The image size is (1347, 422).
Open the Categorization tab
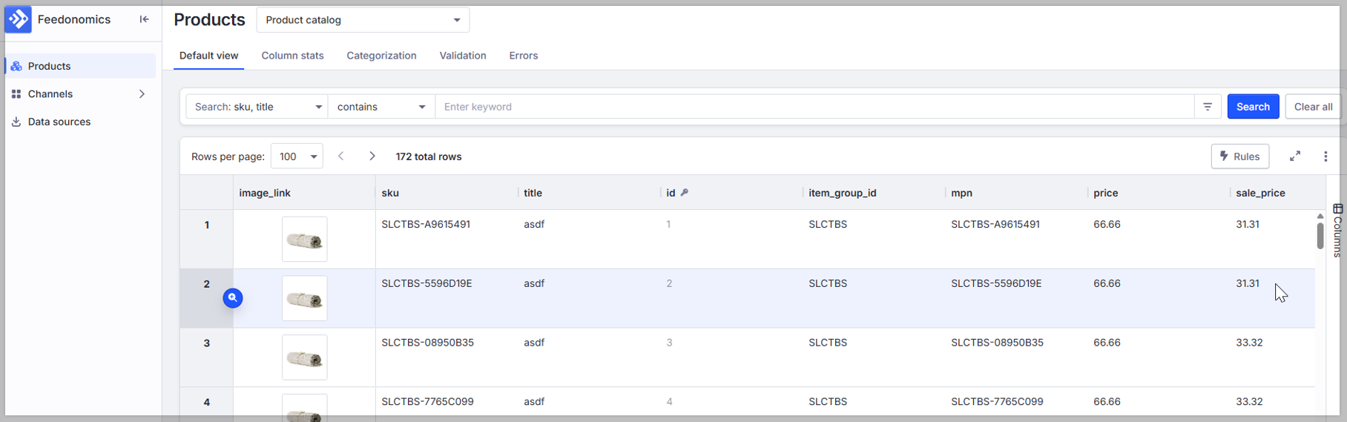(x=381, y=56)
